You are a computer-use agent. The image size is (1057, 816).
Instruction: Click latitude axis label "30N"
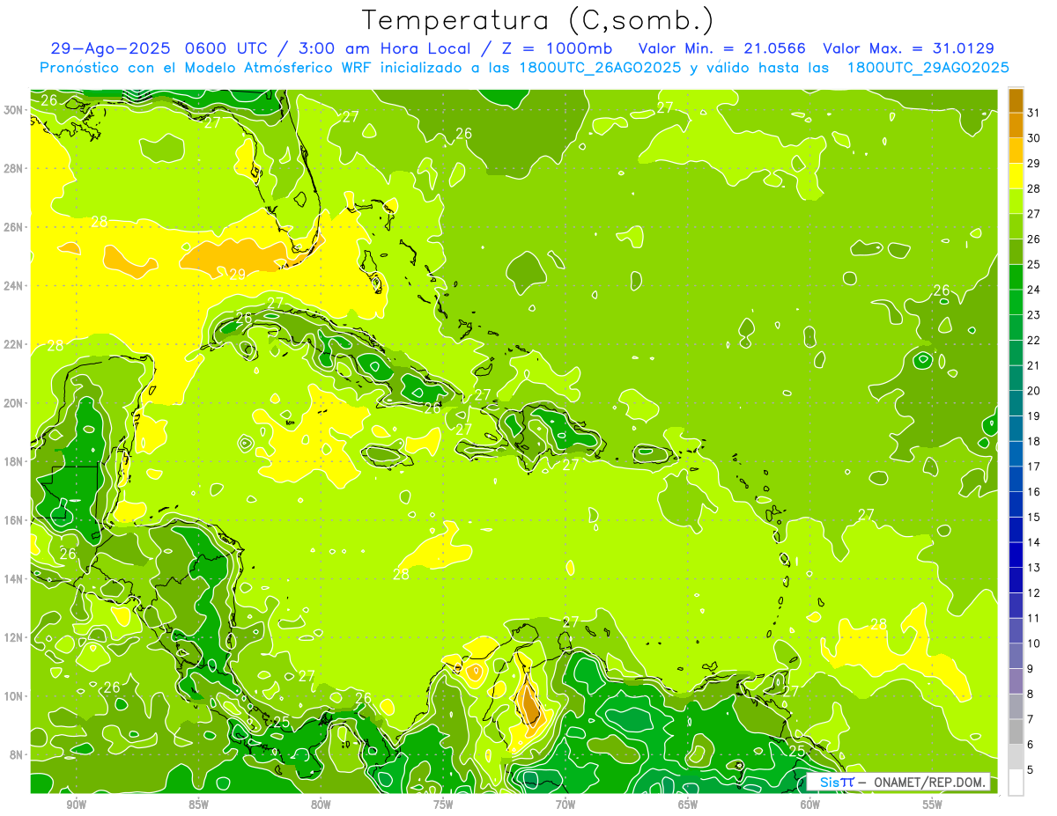click(15, 109)
